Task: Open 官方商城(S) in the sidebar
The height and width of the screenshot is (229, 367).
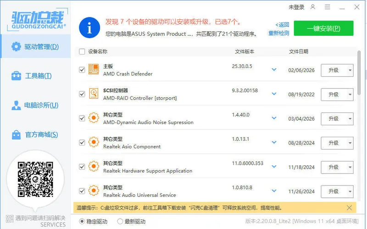Action: 36,134
